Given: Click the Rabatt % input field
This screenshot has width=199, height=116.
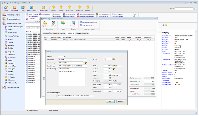Looking at the screenshot, I should pyautogui.click(x=107, y=78).
